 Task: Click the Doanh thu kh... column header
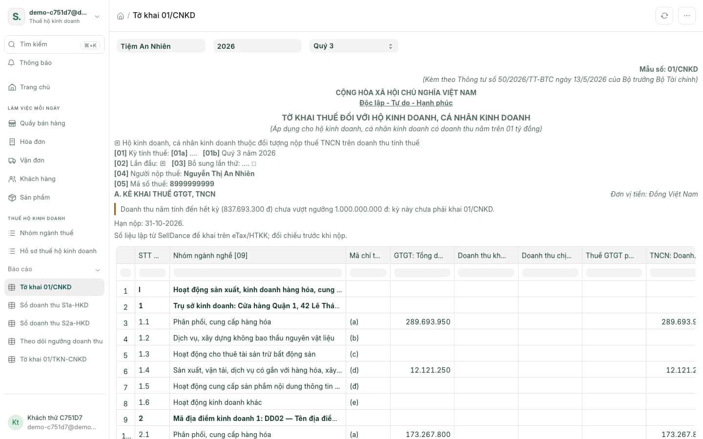486,256
